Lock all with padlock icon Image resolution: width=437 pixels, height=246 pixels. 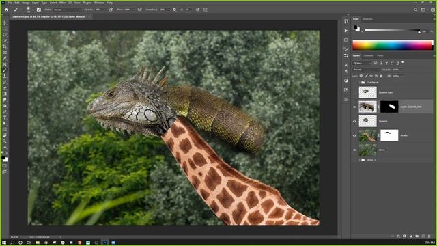[x=381, y=76]
